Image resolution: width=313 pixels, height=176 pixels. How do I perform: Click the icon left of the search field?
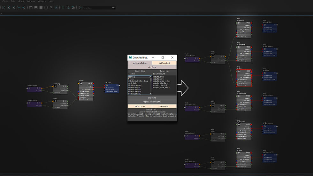[x=80, y=8]
